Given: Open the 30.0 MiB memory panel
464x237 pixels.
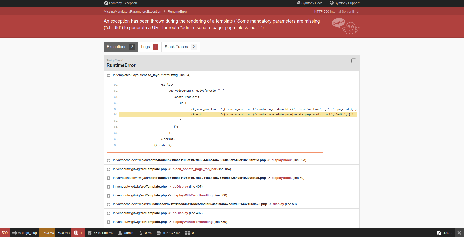Looking at the screenshot, I should [x=63, y=233].
